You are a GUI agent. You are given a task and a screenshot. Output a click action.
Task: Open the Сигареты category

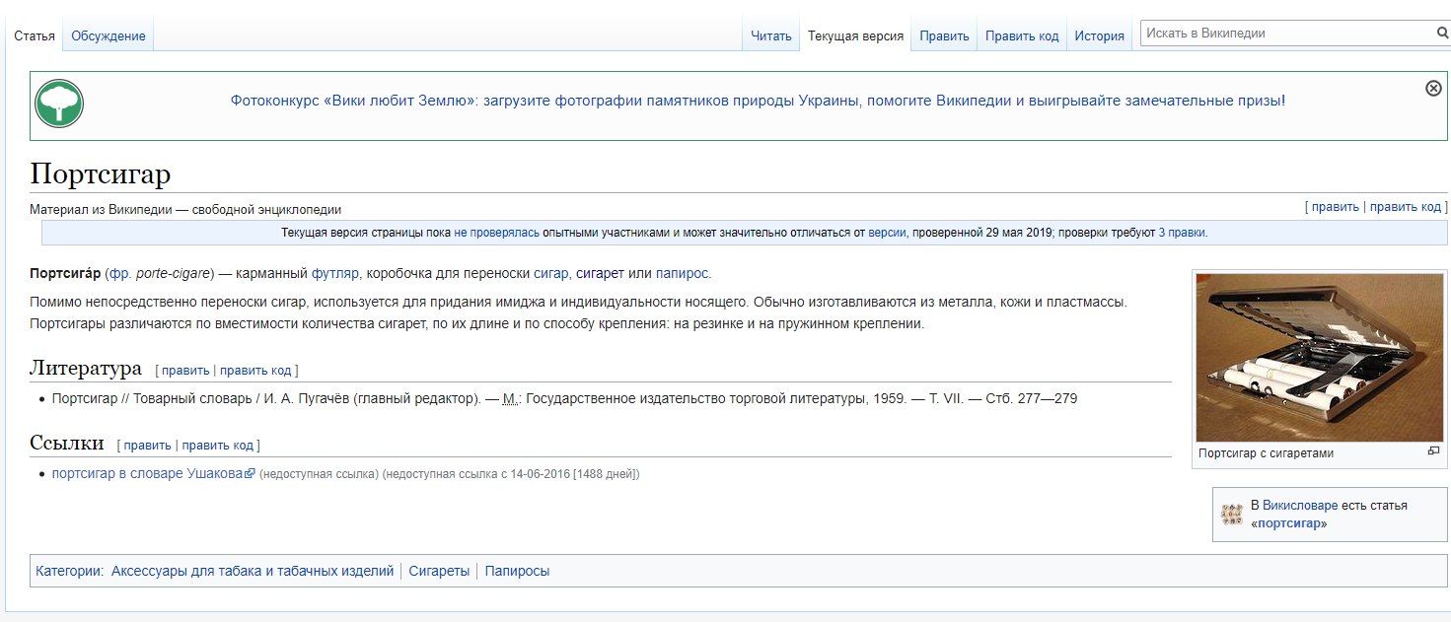[x=439, y=571]
